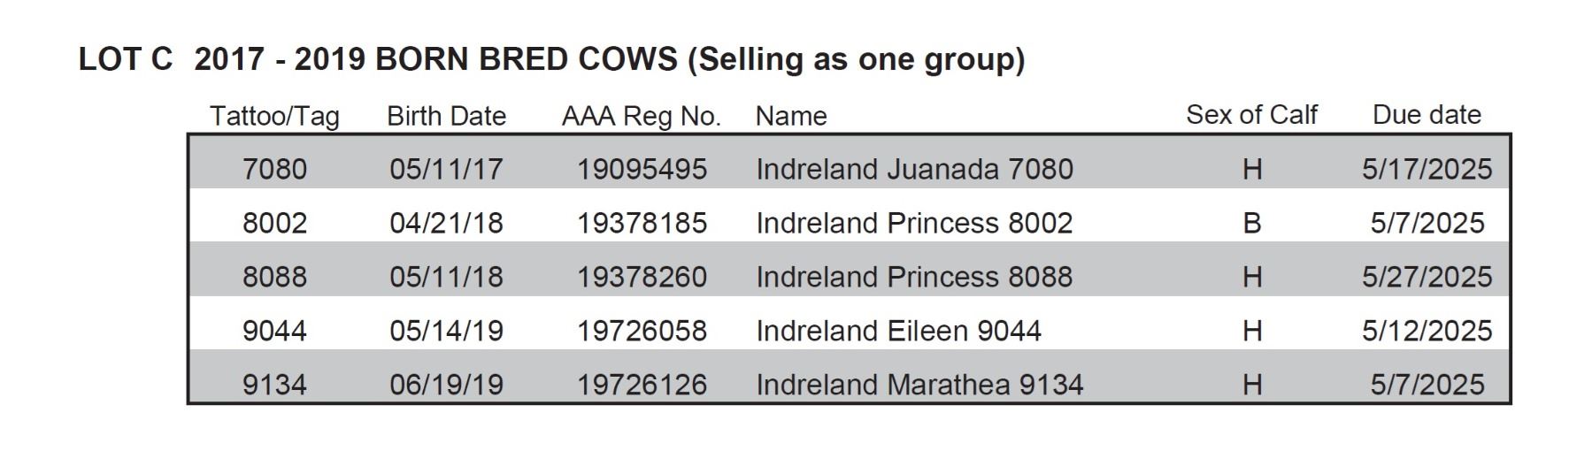Click registration number 19726126
Screen dimensions: 1592x466
click(642, 385)
